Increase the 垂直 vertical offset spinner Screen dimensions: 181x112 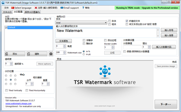[x=48, y=83]
